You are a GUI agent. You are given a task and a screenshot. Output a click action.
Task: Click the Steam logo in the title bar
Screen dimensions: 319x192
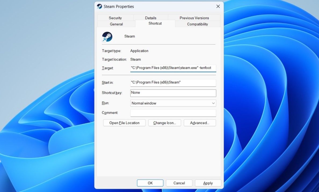tap(99, 6)
